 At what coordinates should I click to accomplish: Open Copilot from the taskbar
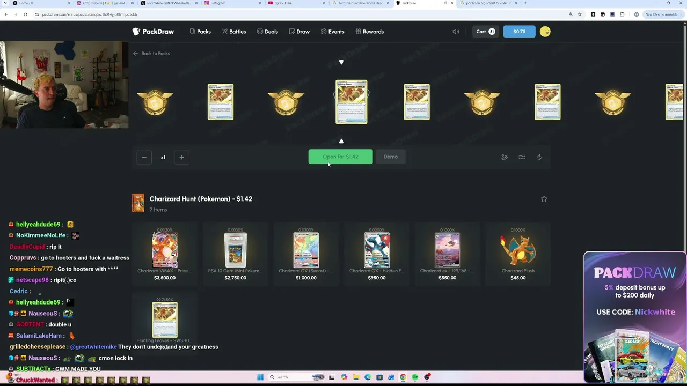pos(344,377)
